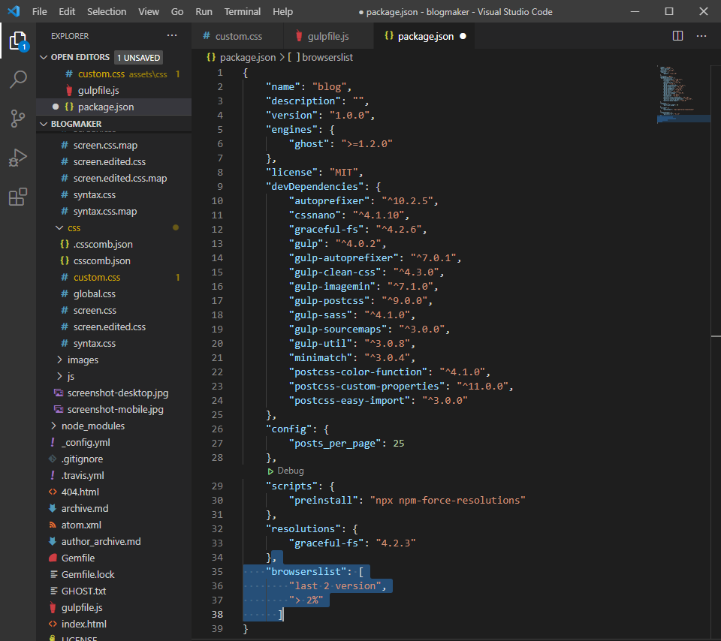Open index.html file
The image size is (721, 641).
[114, 624]
